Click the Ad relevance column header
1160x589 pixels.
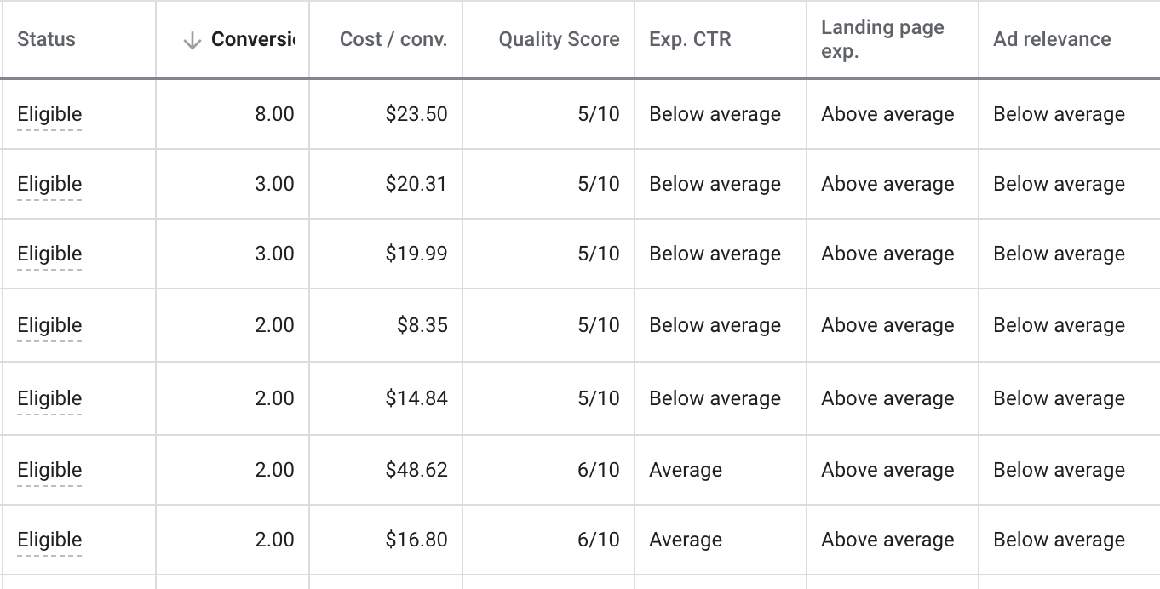pyautogui.click(x=1052, y=39)
